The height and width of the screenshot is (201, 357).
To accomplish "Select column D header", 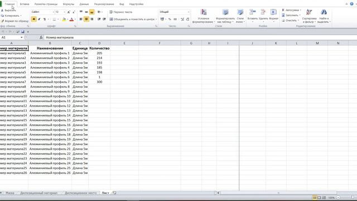I will pyautogui.click(x=99, y=43).
